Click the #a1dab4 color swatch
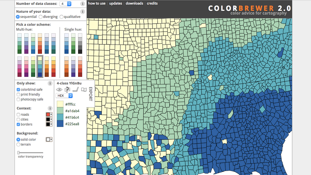 (60, 111)
